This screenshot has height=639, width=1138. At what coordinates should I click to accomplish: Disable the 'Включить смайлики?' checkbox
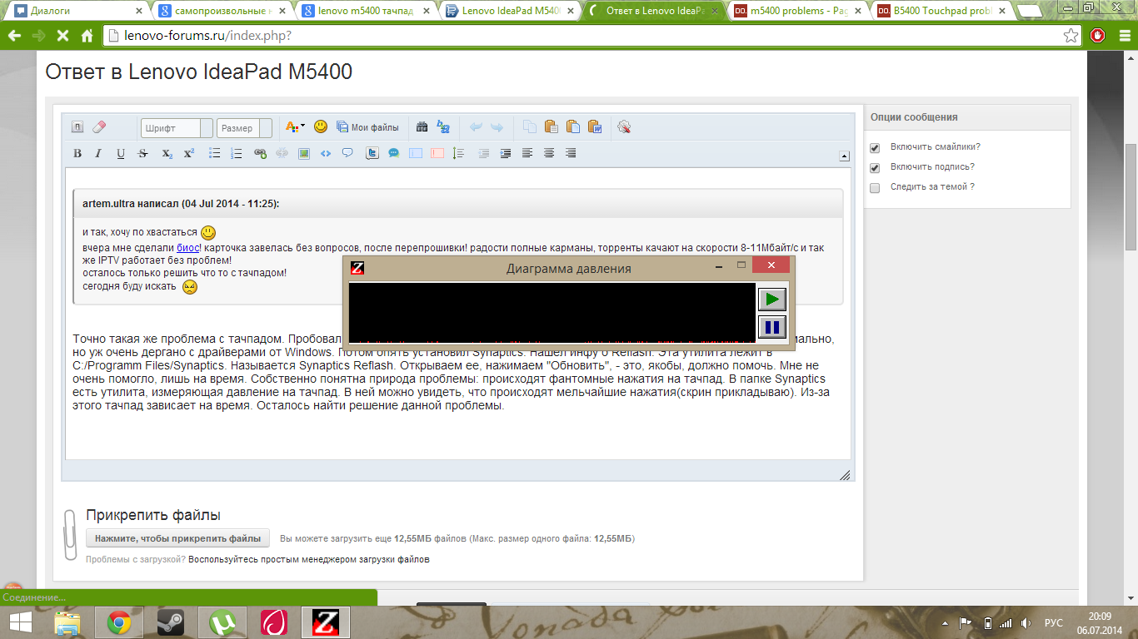[875, 148]
